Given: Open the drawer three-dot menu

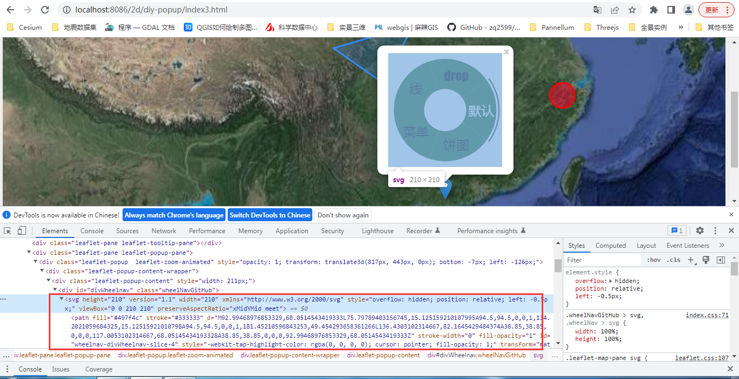Looking at the screenshot, I should [x=8, y=369].
